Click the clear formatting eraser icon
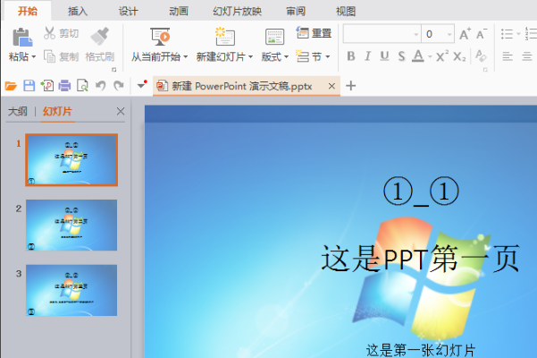Image resolution: width=537 pixels, height=358 pixels. point(481,55)
